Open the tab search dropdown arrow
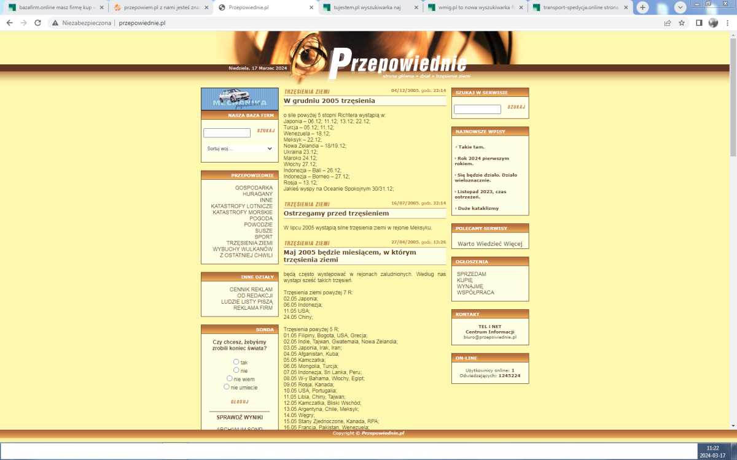 tap(680, 7)
